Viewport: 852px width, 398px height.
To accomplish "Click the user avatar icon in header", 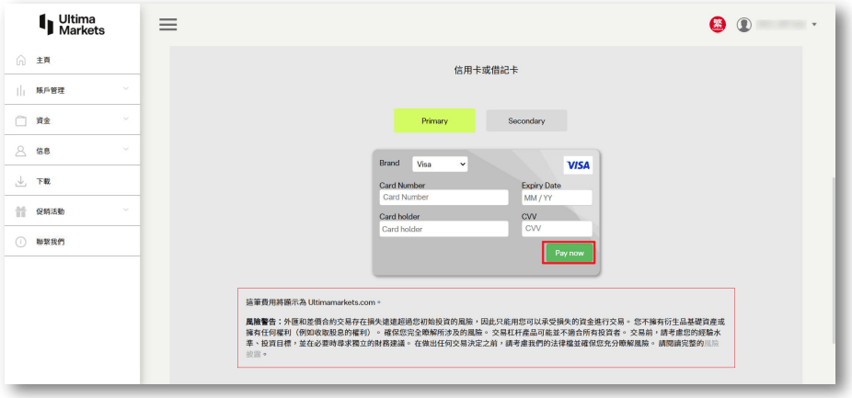I will [x=743, y=25].
